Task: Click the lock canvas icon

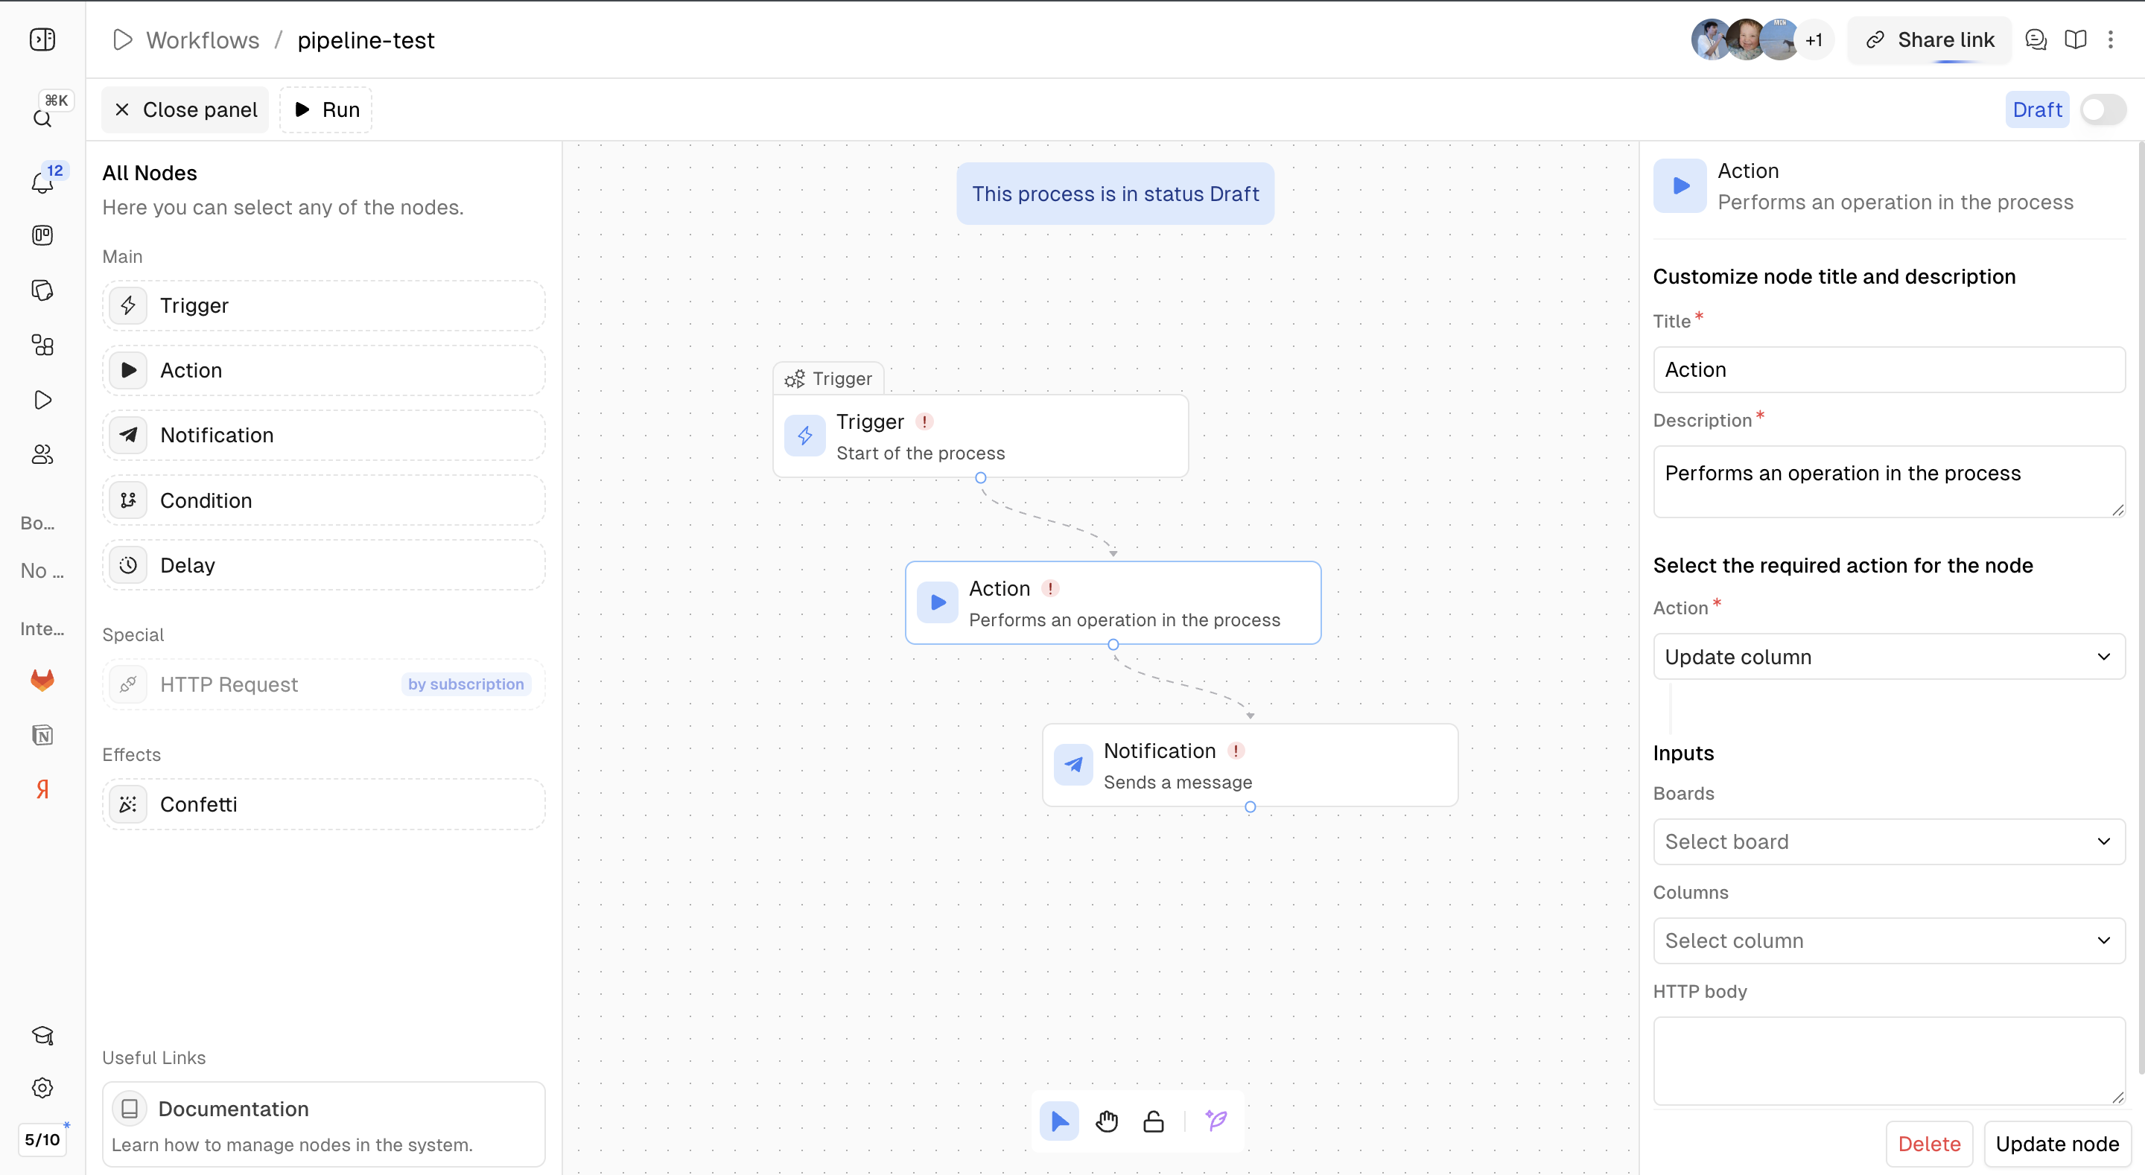Action: (1153, 1121)
